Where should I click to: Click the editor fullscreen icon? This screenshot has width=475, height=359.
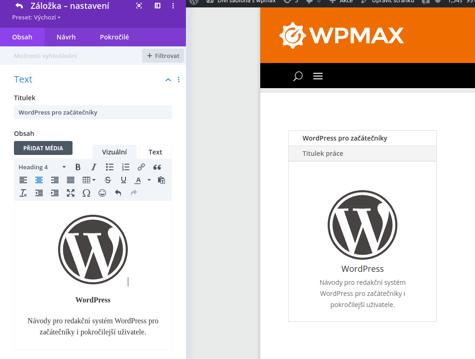click(x=71, y=193)
